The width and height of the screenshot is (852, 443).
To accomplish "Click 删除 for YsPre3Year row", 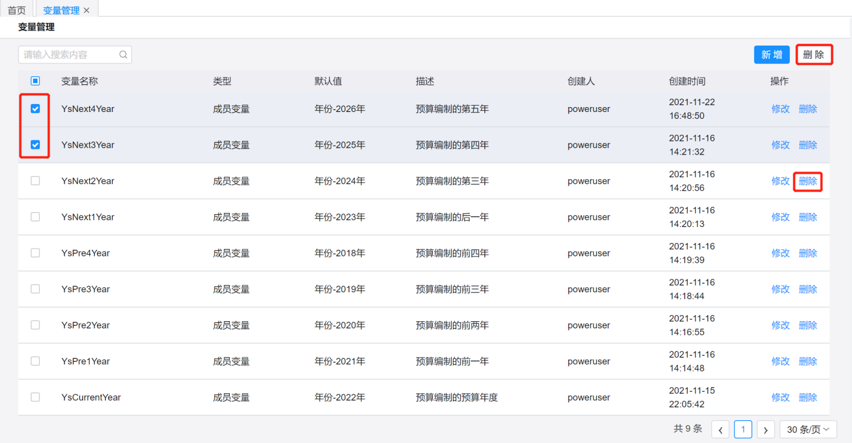I will [x=808, y=289].
